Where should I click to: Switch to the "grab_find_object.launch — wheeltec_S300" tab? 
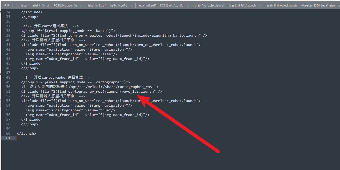click(x=298, y=5)
